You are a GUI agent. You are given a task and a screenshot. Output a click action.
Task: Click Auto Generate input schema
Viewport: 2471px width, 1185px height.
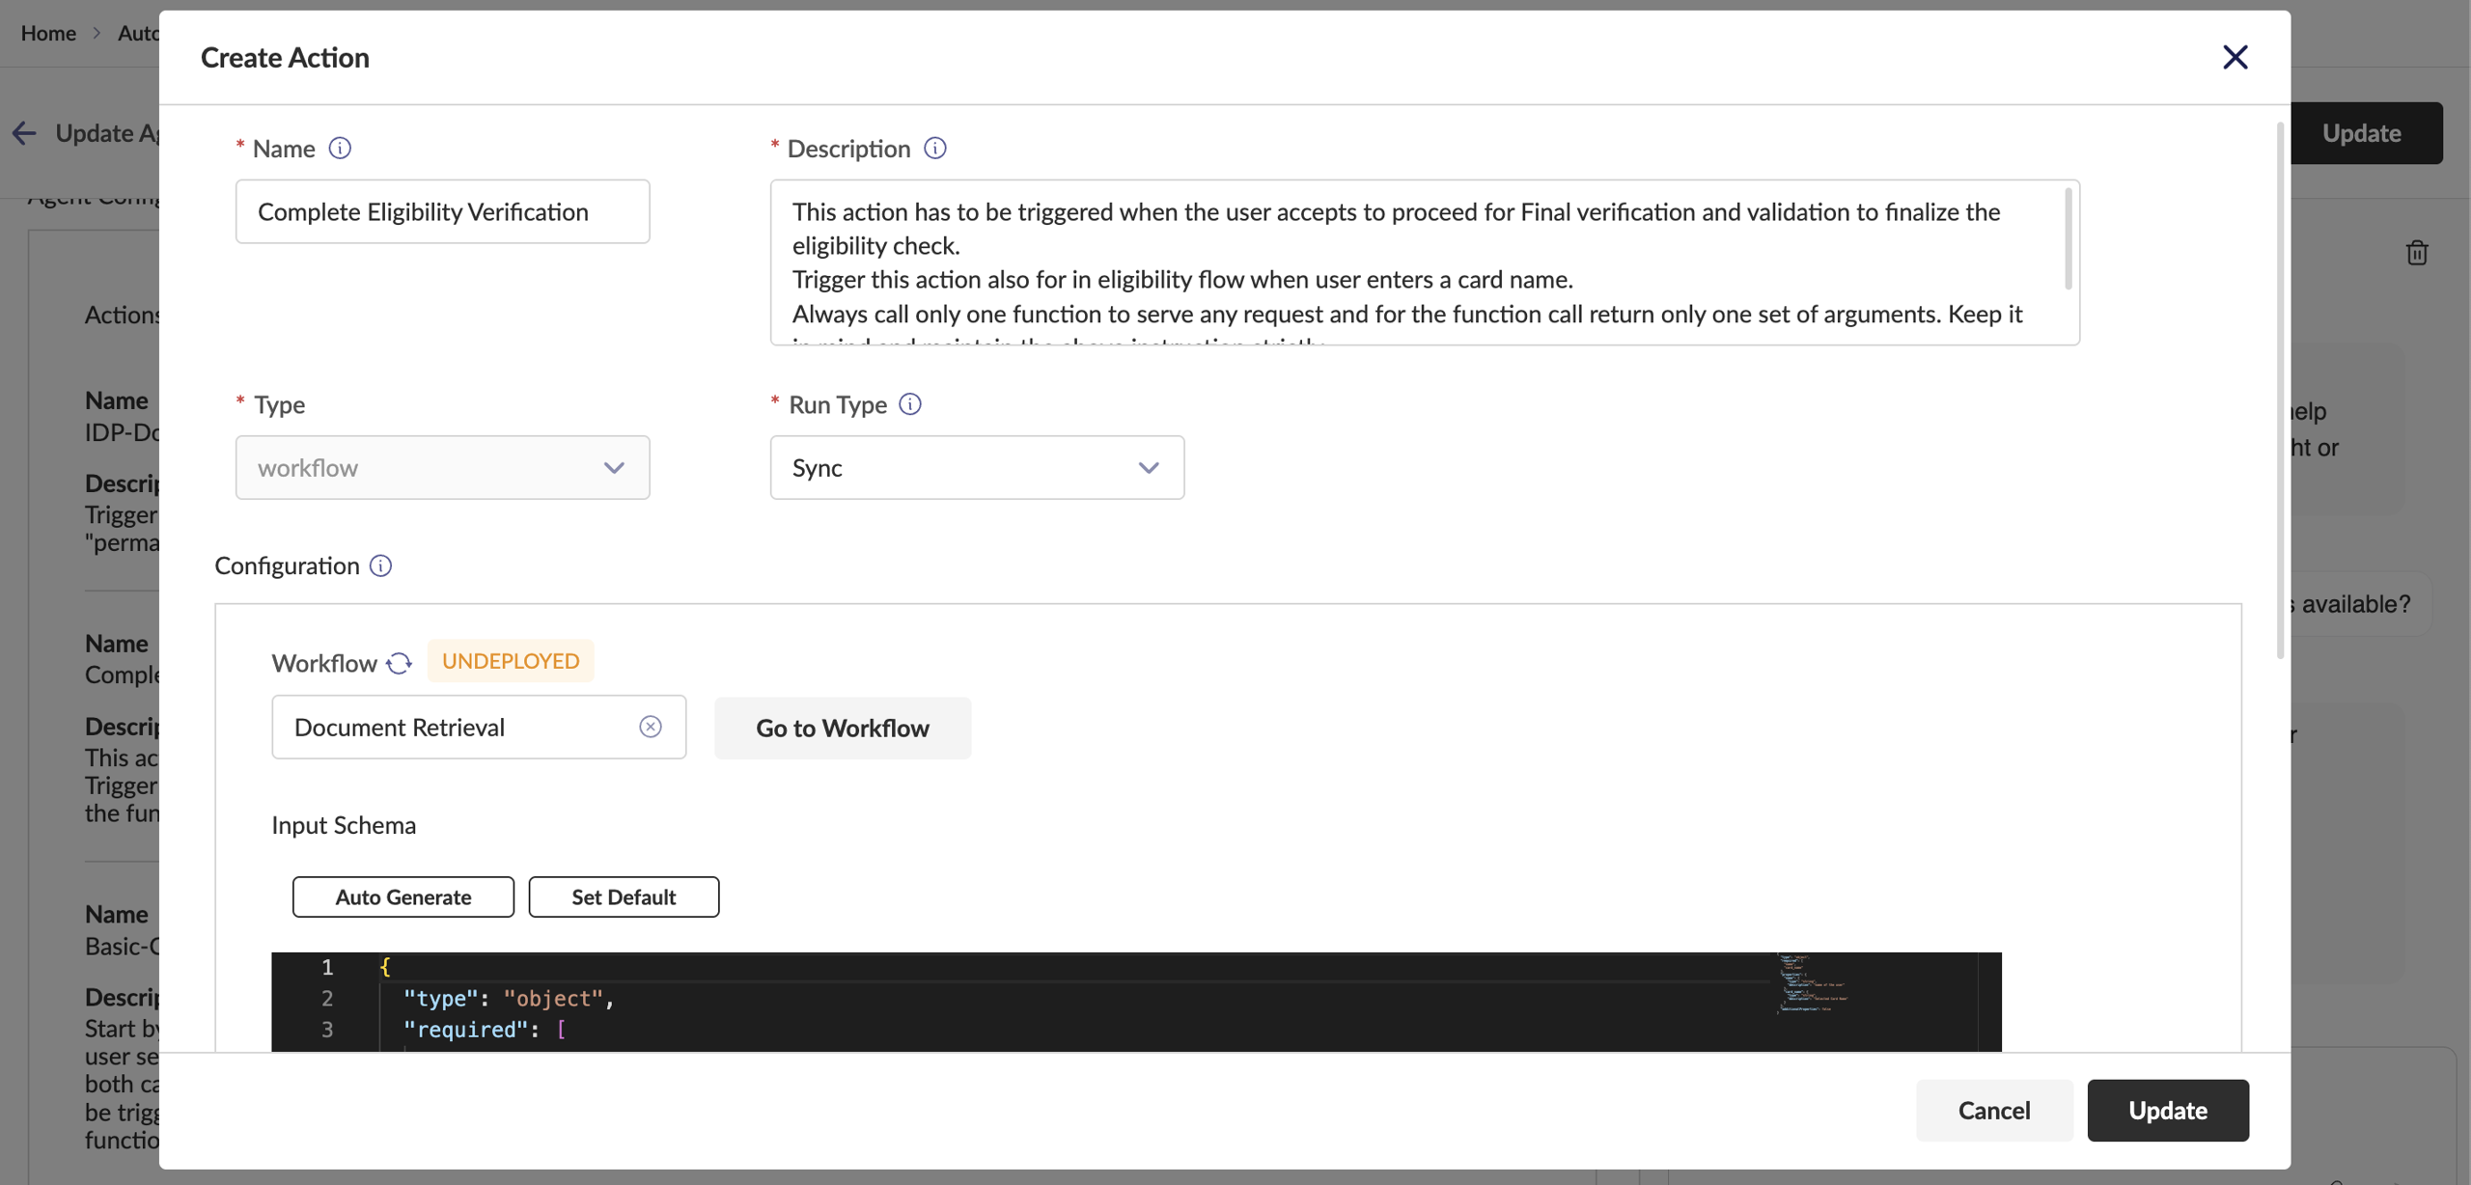click(403, 896)
